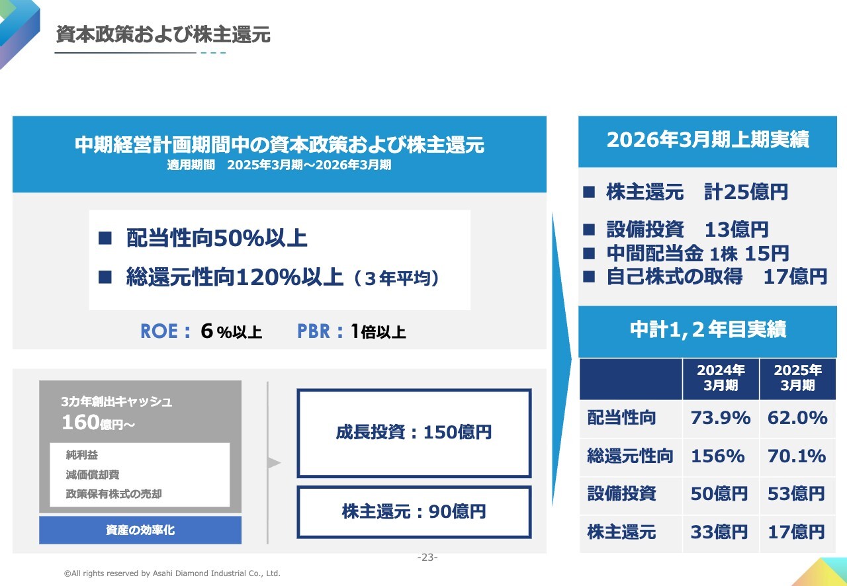Click the bullet square beside 自己株式の取得
The height and width of the screenshot is (586, 847).
[589, 276]
